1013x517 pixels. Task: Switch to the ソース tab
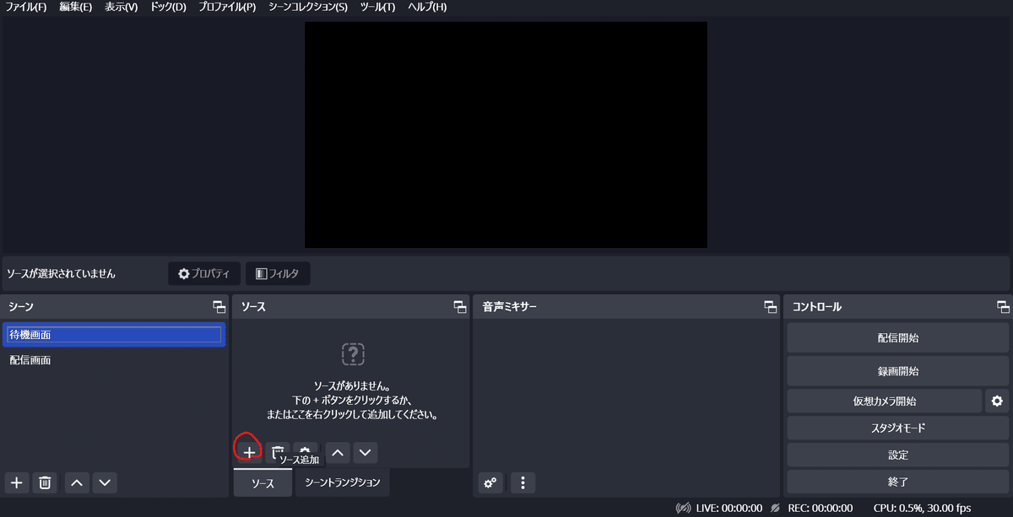[263, 482]
